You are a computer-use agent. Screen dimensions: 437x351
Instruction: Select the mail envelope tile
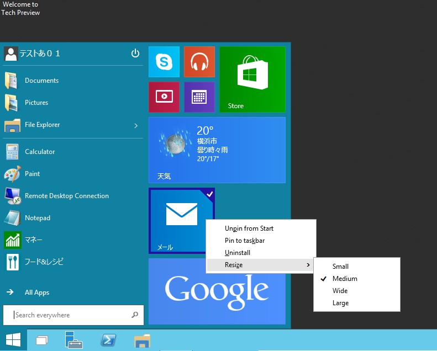tap(182, 221)
